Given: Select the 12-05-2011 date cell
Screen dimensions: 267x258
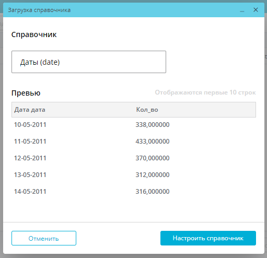Looking at the screenshot, I should 30,158.
